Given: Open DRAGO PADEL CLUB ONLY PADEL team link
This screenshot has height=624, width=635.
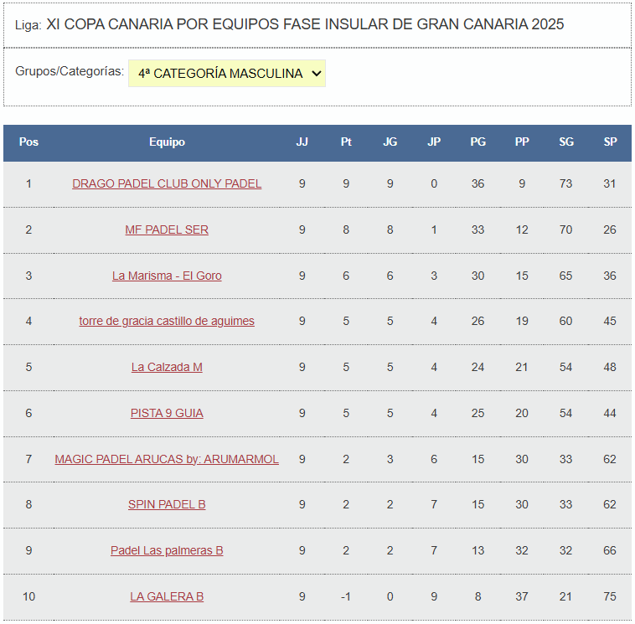Looking at the screenshot, I should tap(167, 183).
